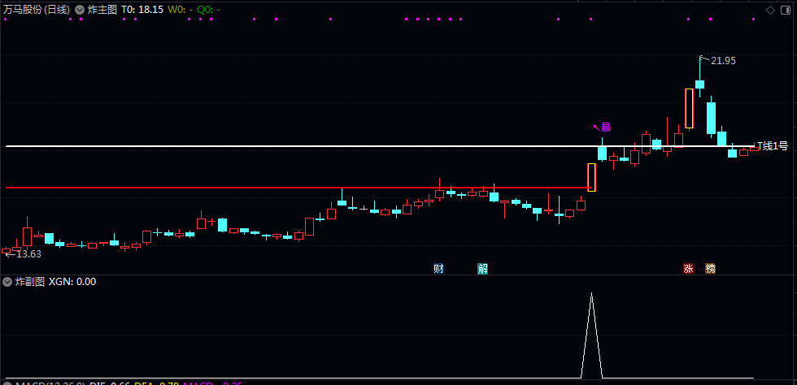Click the T线1号 line label

[x=773, y=146]
